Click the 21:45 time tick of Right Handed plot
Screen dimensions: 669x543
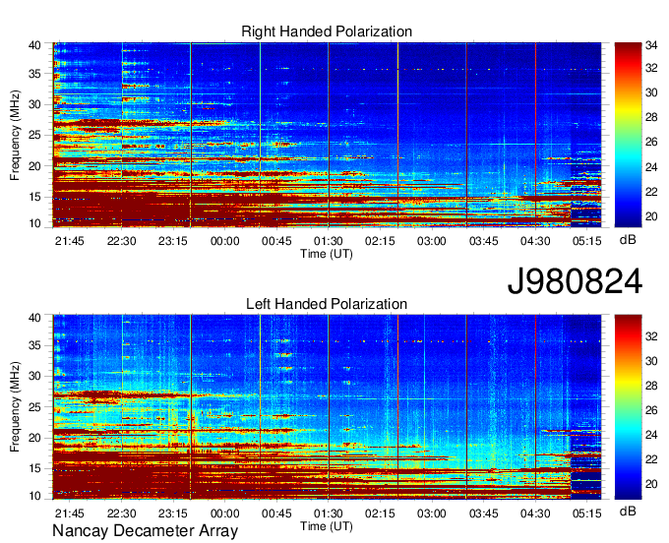click(70, 241)
